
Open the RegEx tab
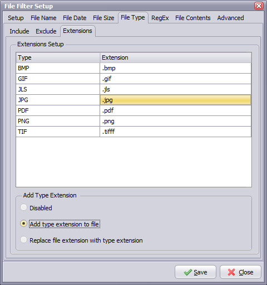(160, 18)
